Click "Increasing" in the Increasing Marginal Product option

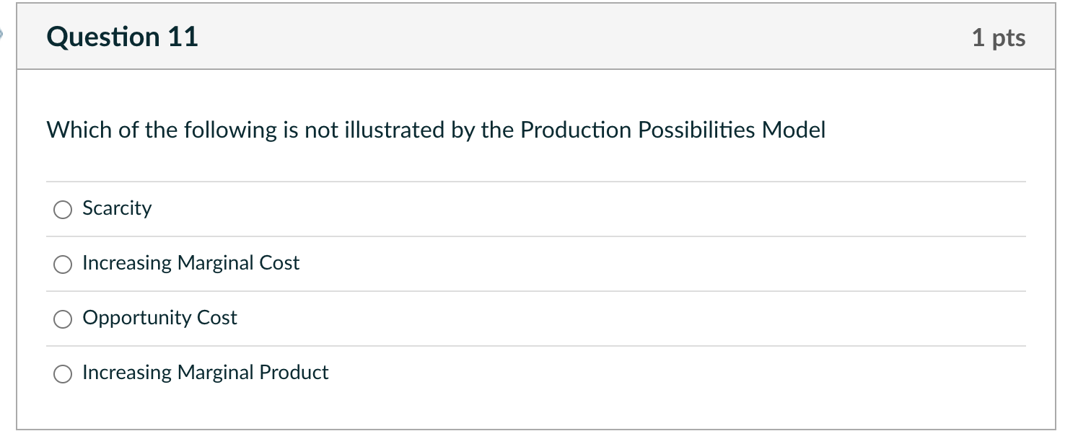[127, 373]
